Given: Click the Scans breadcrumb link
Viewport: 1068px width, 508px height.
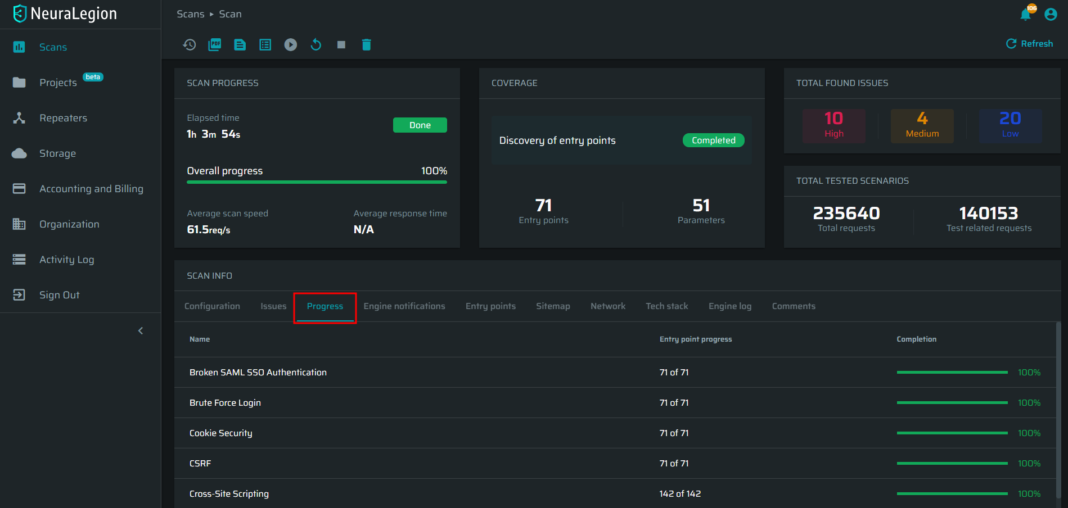Looking at the screenshot, I should click(191, 14).
